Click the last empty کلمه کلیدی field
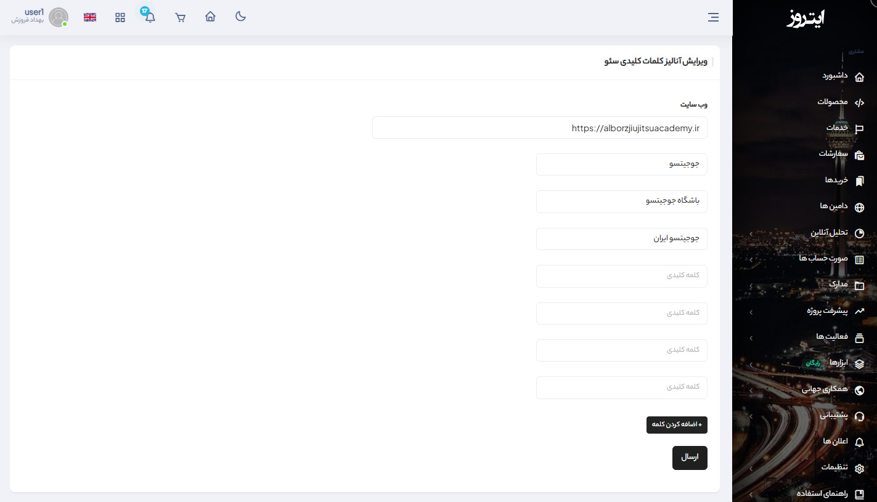Screen dimensions: 877x502 tap(622, 387)
